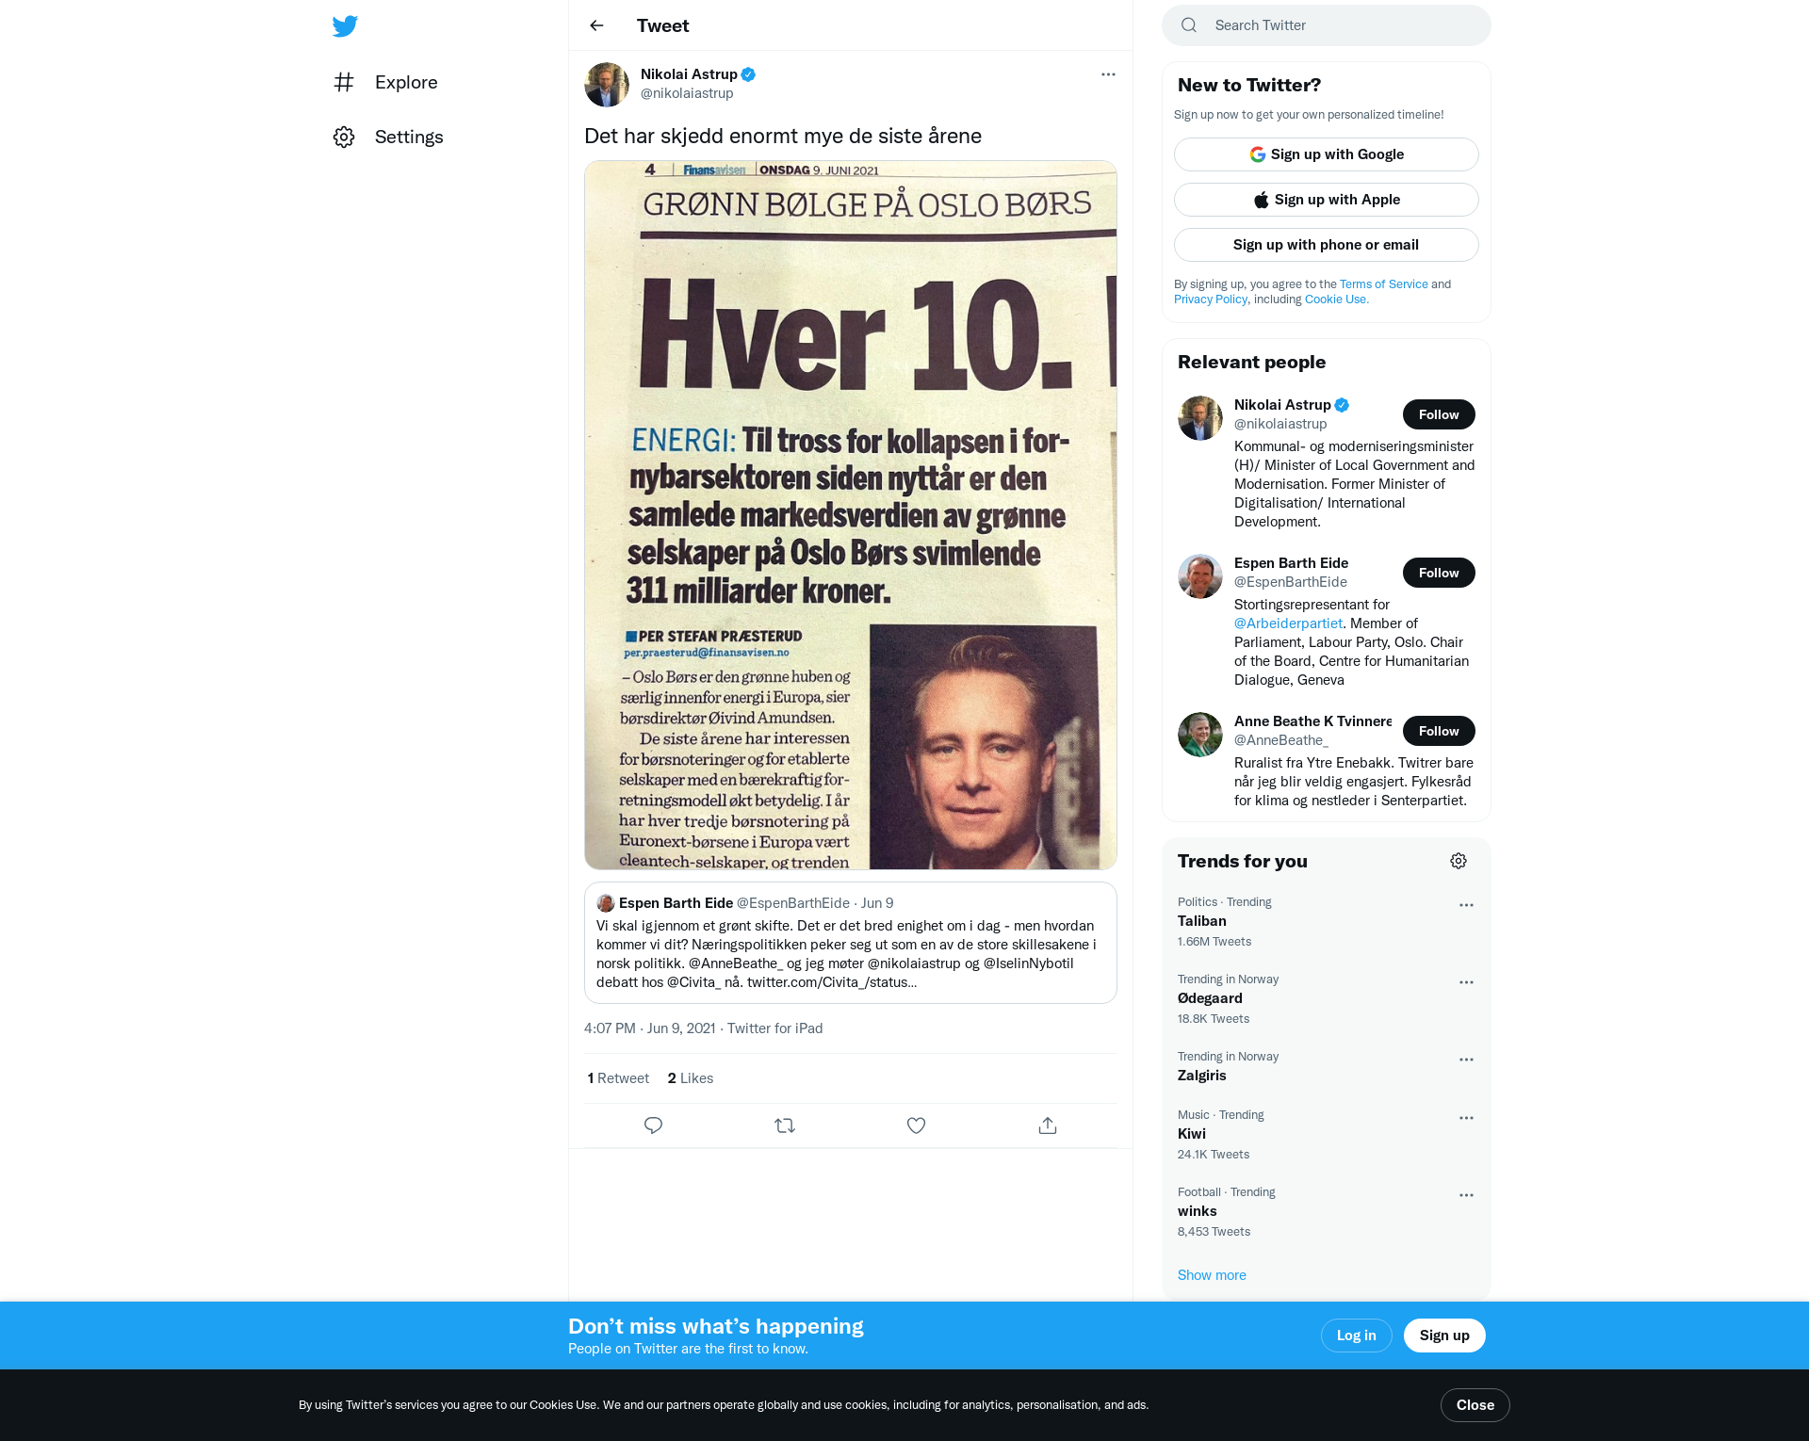The image size is (1809, 1441).
Task: Click Nikolai Astrup's name in tweet header
Action: (x=689, y=74)
